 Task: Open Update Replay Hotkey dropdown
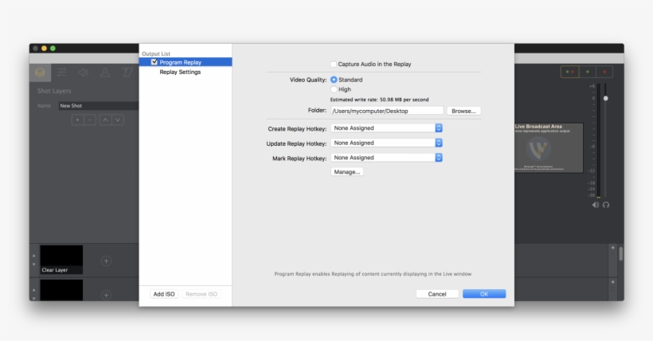386,143
